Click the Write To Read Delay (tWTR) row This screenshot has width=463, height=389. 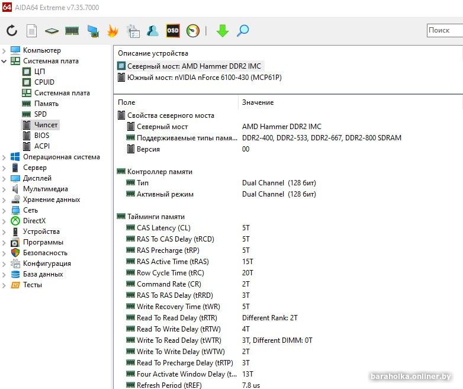(x=179, y=340)
